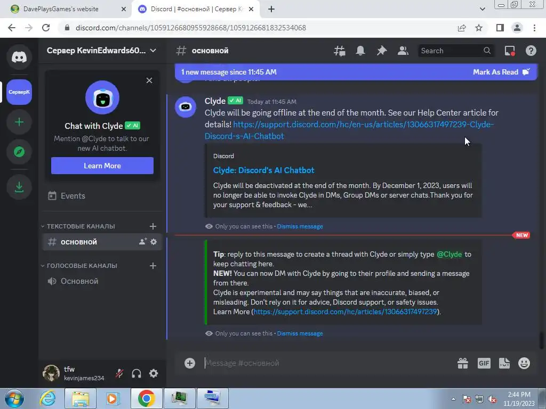546x409 pixels.
Task: Open User Settings gear icon
Action: tap(154, 373)
